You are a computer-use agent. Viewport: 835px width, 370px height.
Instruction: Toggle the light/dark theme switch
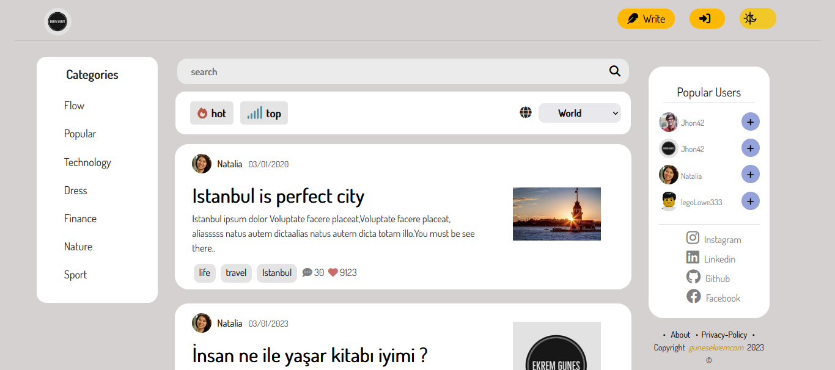758,18
